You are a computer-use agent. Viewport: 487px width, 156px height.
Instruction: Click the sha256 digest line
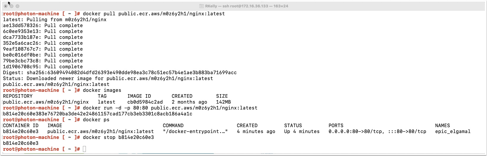[120, 73]
